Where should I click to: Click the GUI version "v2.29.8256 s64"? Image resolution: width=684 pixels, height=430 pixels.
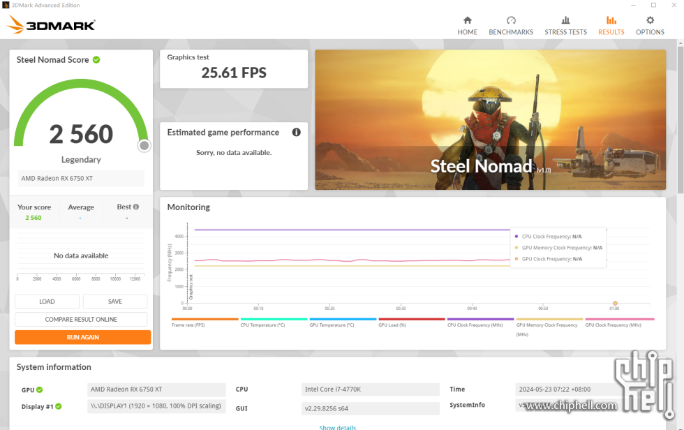[x=371, y=408]
